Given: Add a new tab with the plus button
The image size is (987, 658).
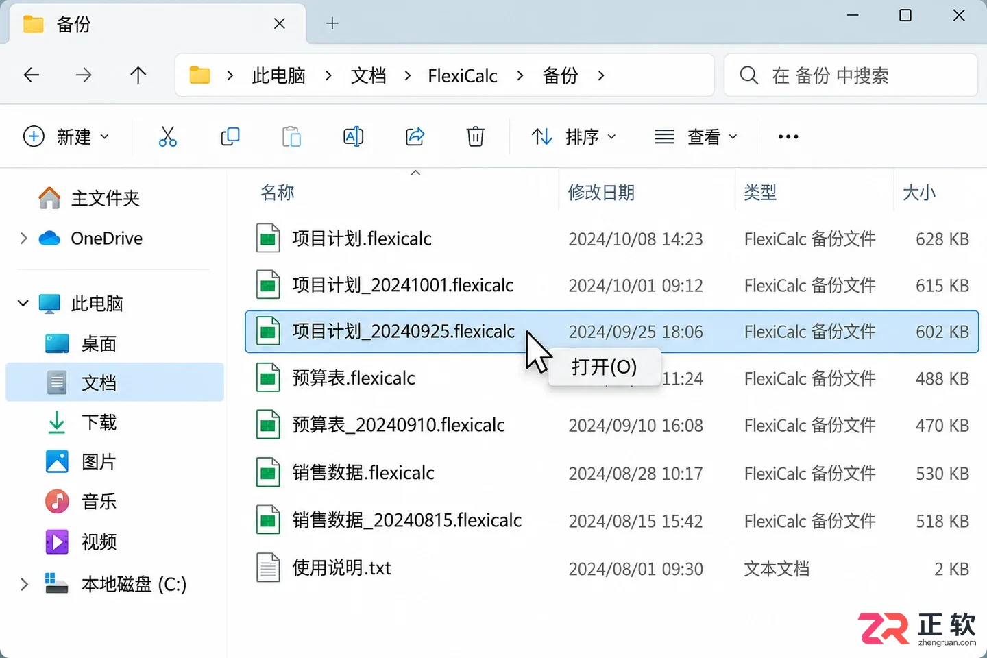Looking at the screenshot, I should pyautogui.click(x=332, y=24).
